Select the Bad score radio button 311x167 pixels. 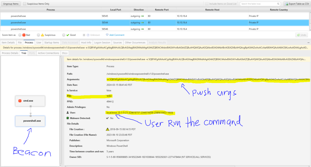click(20, 35)
